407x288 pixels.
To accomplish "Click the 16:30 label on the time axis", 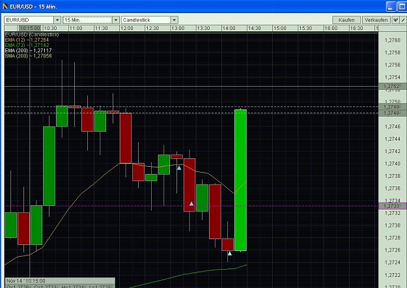I will tap(356, 28).
